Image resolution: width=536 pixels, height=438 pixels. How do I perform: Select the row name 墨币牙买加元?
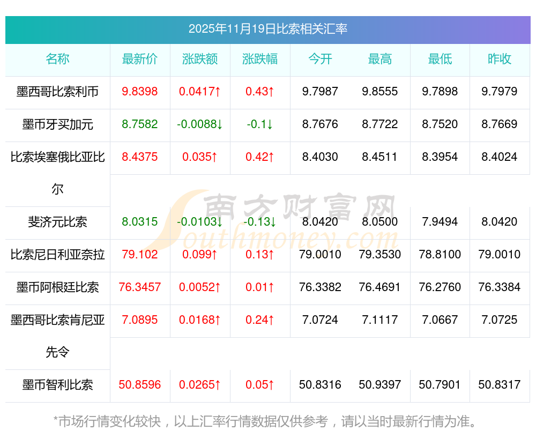click(57, 124)
